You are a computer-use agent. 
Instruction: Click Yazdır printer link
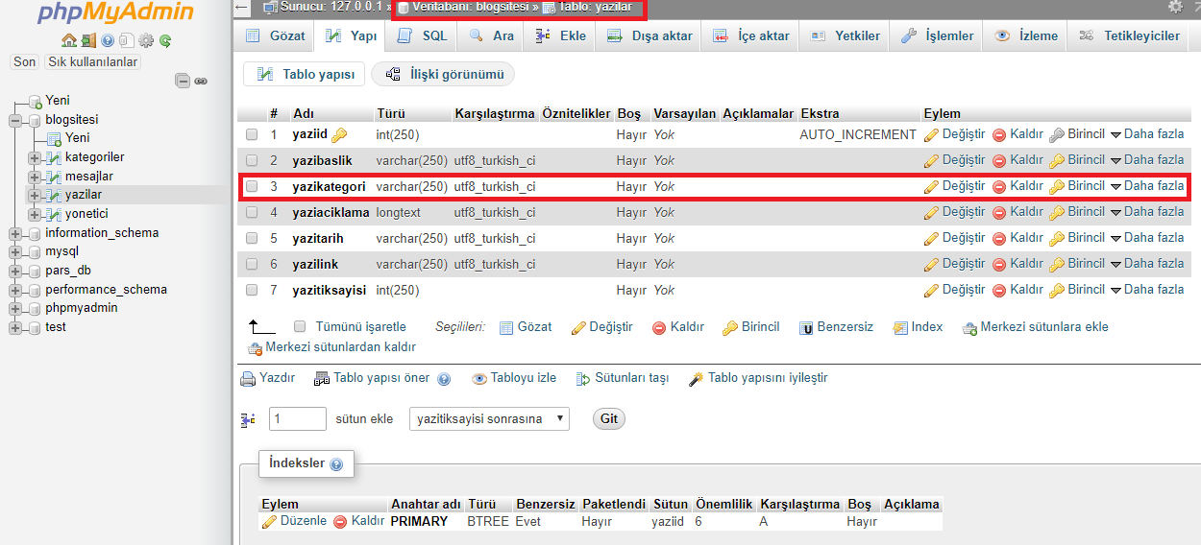[268, 378]
